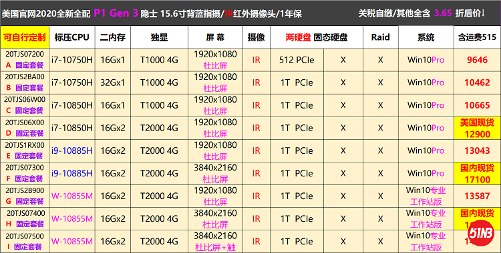Click price 13043 for package E
Viewport: 501px width, 253px height.
pos(478,150)
